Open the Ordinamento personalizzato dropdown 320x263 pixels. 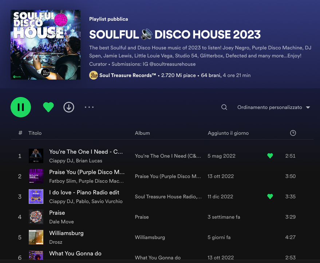273,108
